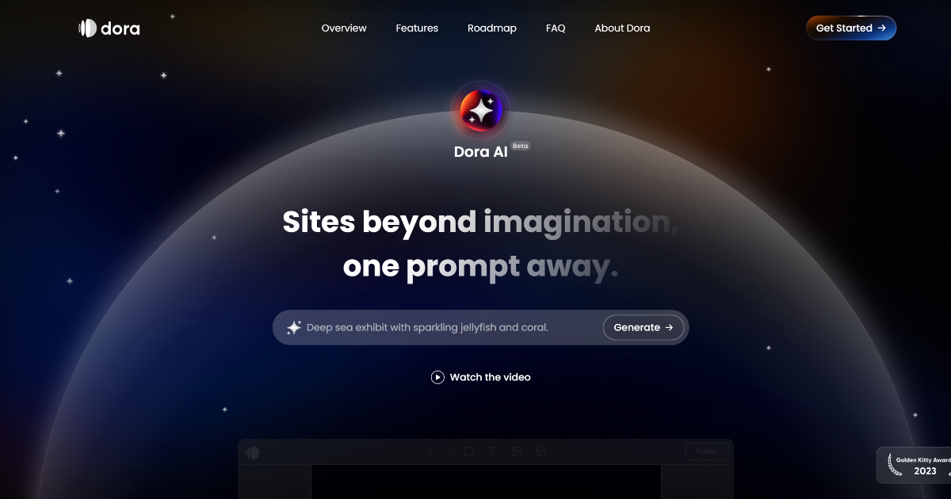Click the Generate button
Screen dimensions: 951x499
[x=644, y=327]
